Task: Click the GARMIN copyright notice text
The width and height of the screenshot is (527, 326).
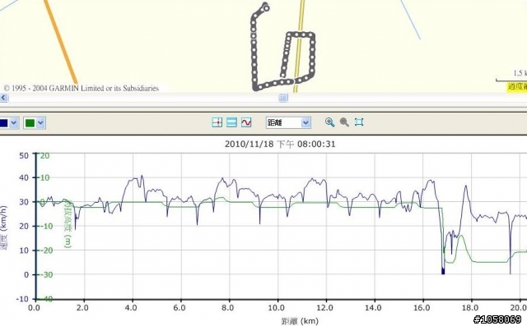Action: [81, 89]
